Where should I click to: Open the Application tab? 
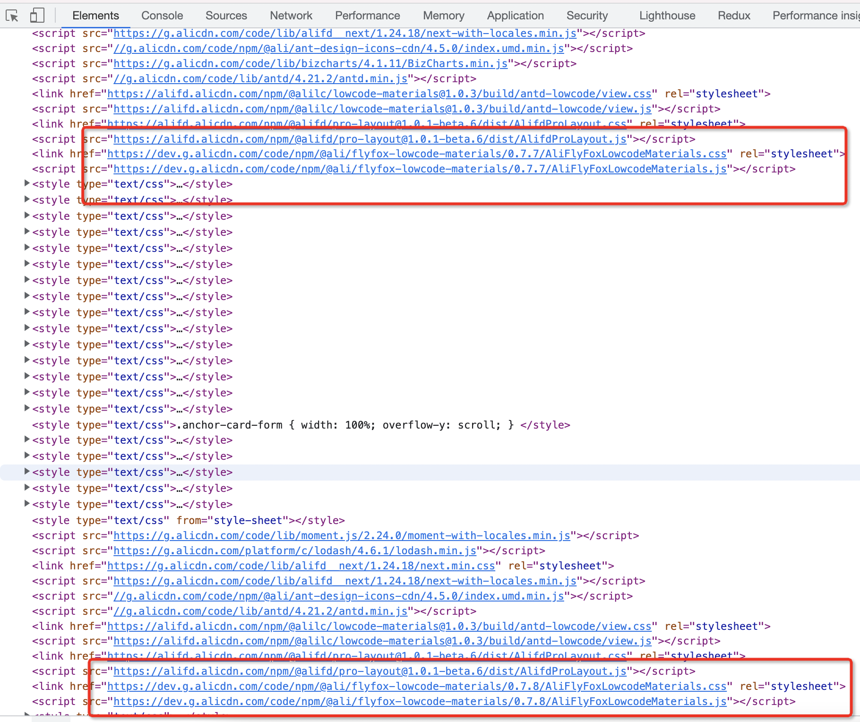click(x=516, y=16)
